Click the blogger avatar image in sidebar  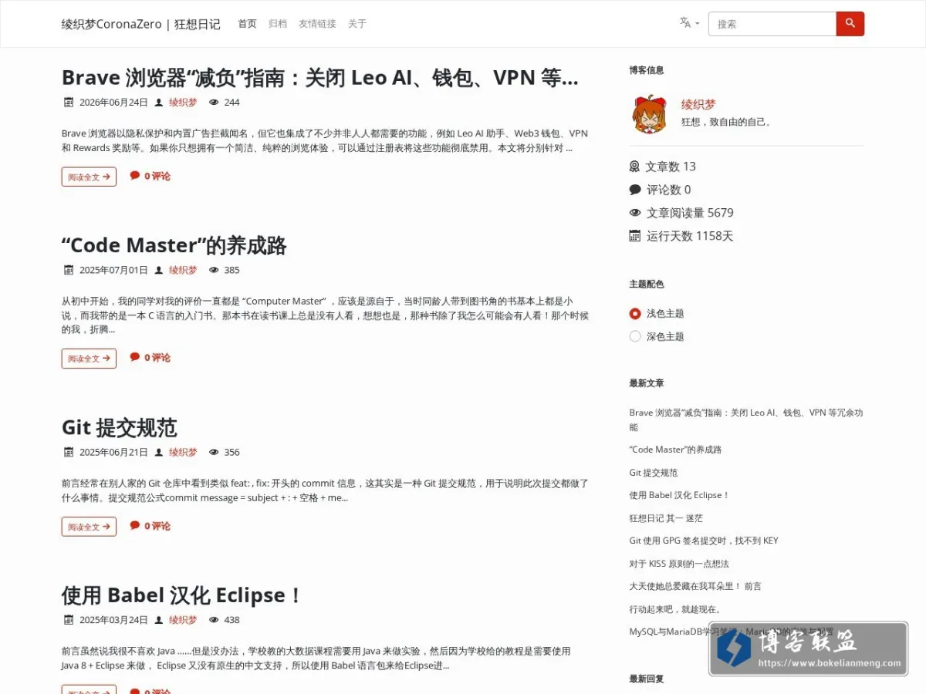click(650, 113)
